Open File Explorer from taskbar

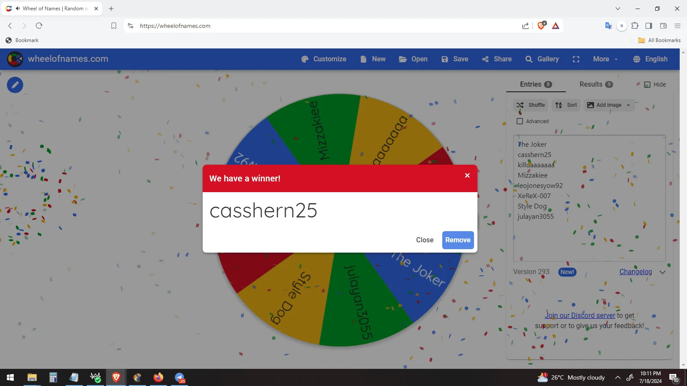pos(32,377)
